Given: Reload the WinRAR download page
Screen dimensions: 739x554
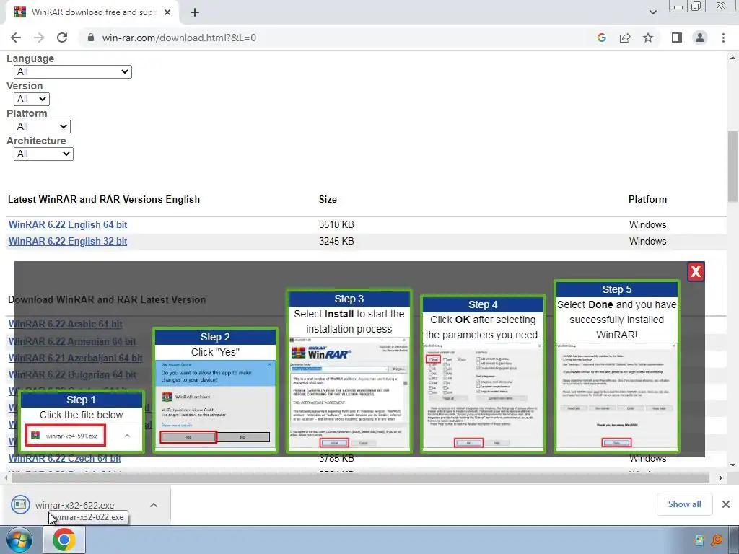Looking at the screenshot, I should point(62,38).
